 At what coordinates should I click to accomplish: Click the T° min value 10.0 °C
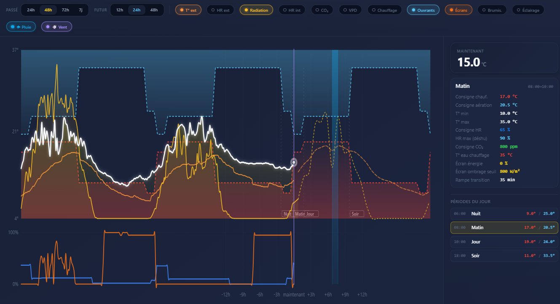pyautogui.click(x=509, y=114)
